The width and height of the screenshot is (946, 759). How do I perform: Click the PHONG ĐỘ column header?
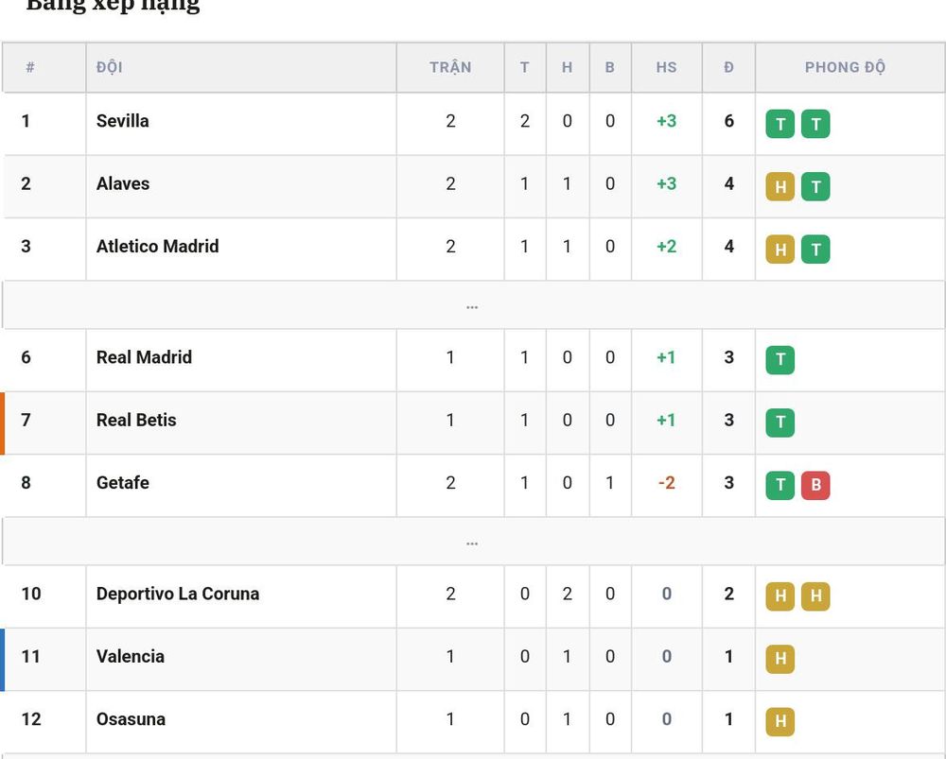pyautogui.click(x=845, y=67)
